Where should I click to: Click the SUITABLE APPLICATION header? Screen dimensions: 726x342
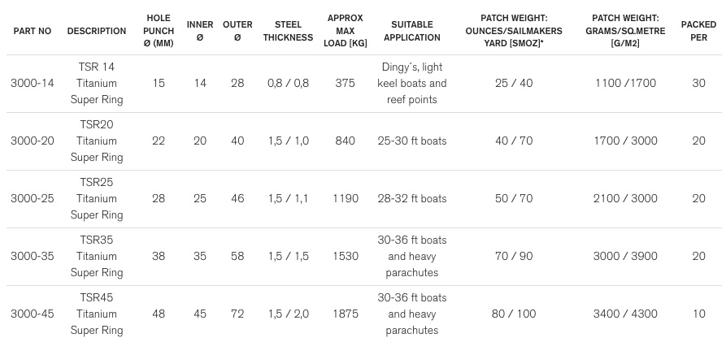(x=411, y=31)
